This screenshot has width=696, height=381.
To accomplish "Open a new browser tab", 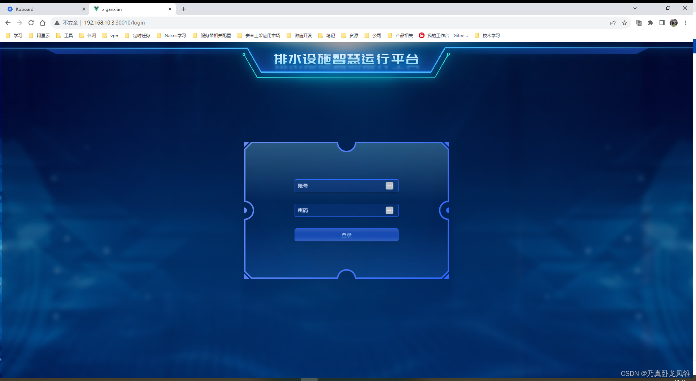I will (x=184, y=9).
